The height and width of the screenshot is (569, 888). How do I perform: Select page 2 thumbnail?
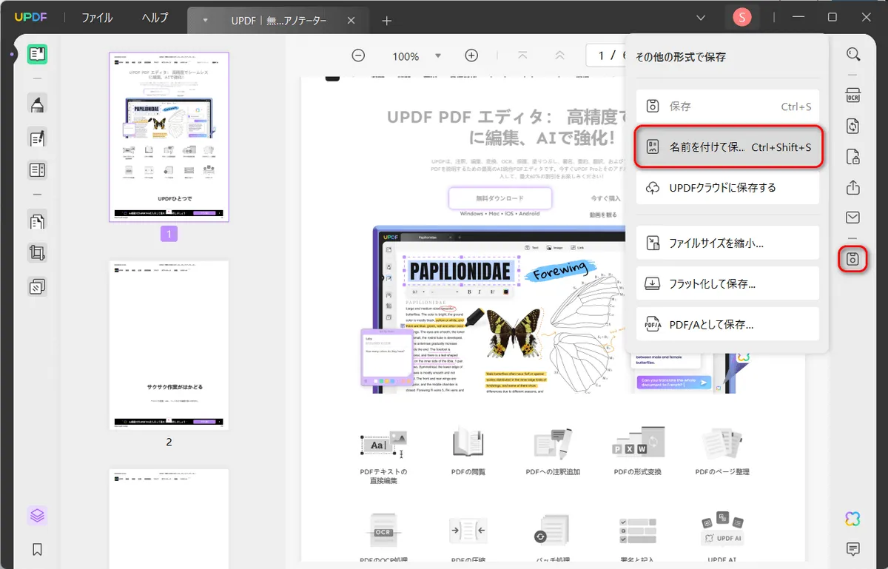click(169, 345)
